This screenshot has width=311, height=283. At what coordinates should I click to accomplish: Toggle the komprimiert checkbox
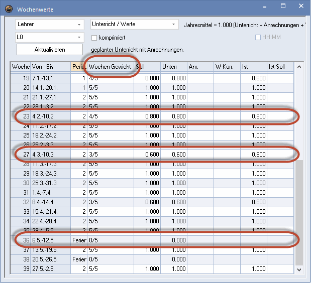(94, 38)
